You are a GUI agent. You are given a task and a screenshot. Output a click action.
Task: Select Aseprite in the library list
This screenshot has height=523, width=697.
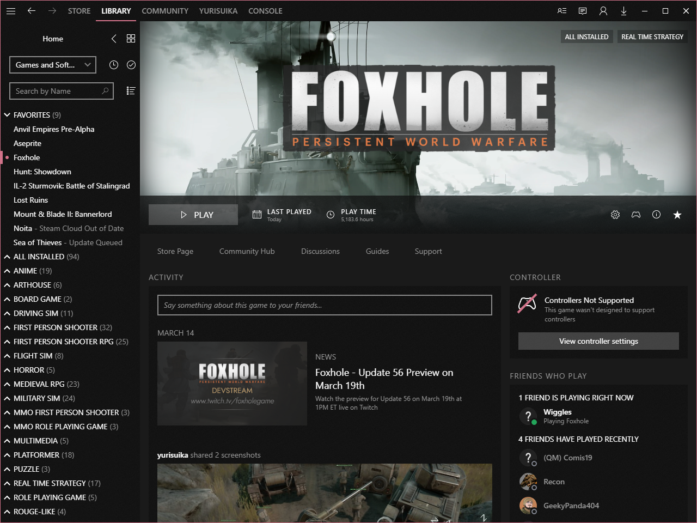pos(27,143)
